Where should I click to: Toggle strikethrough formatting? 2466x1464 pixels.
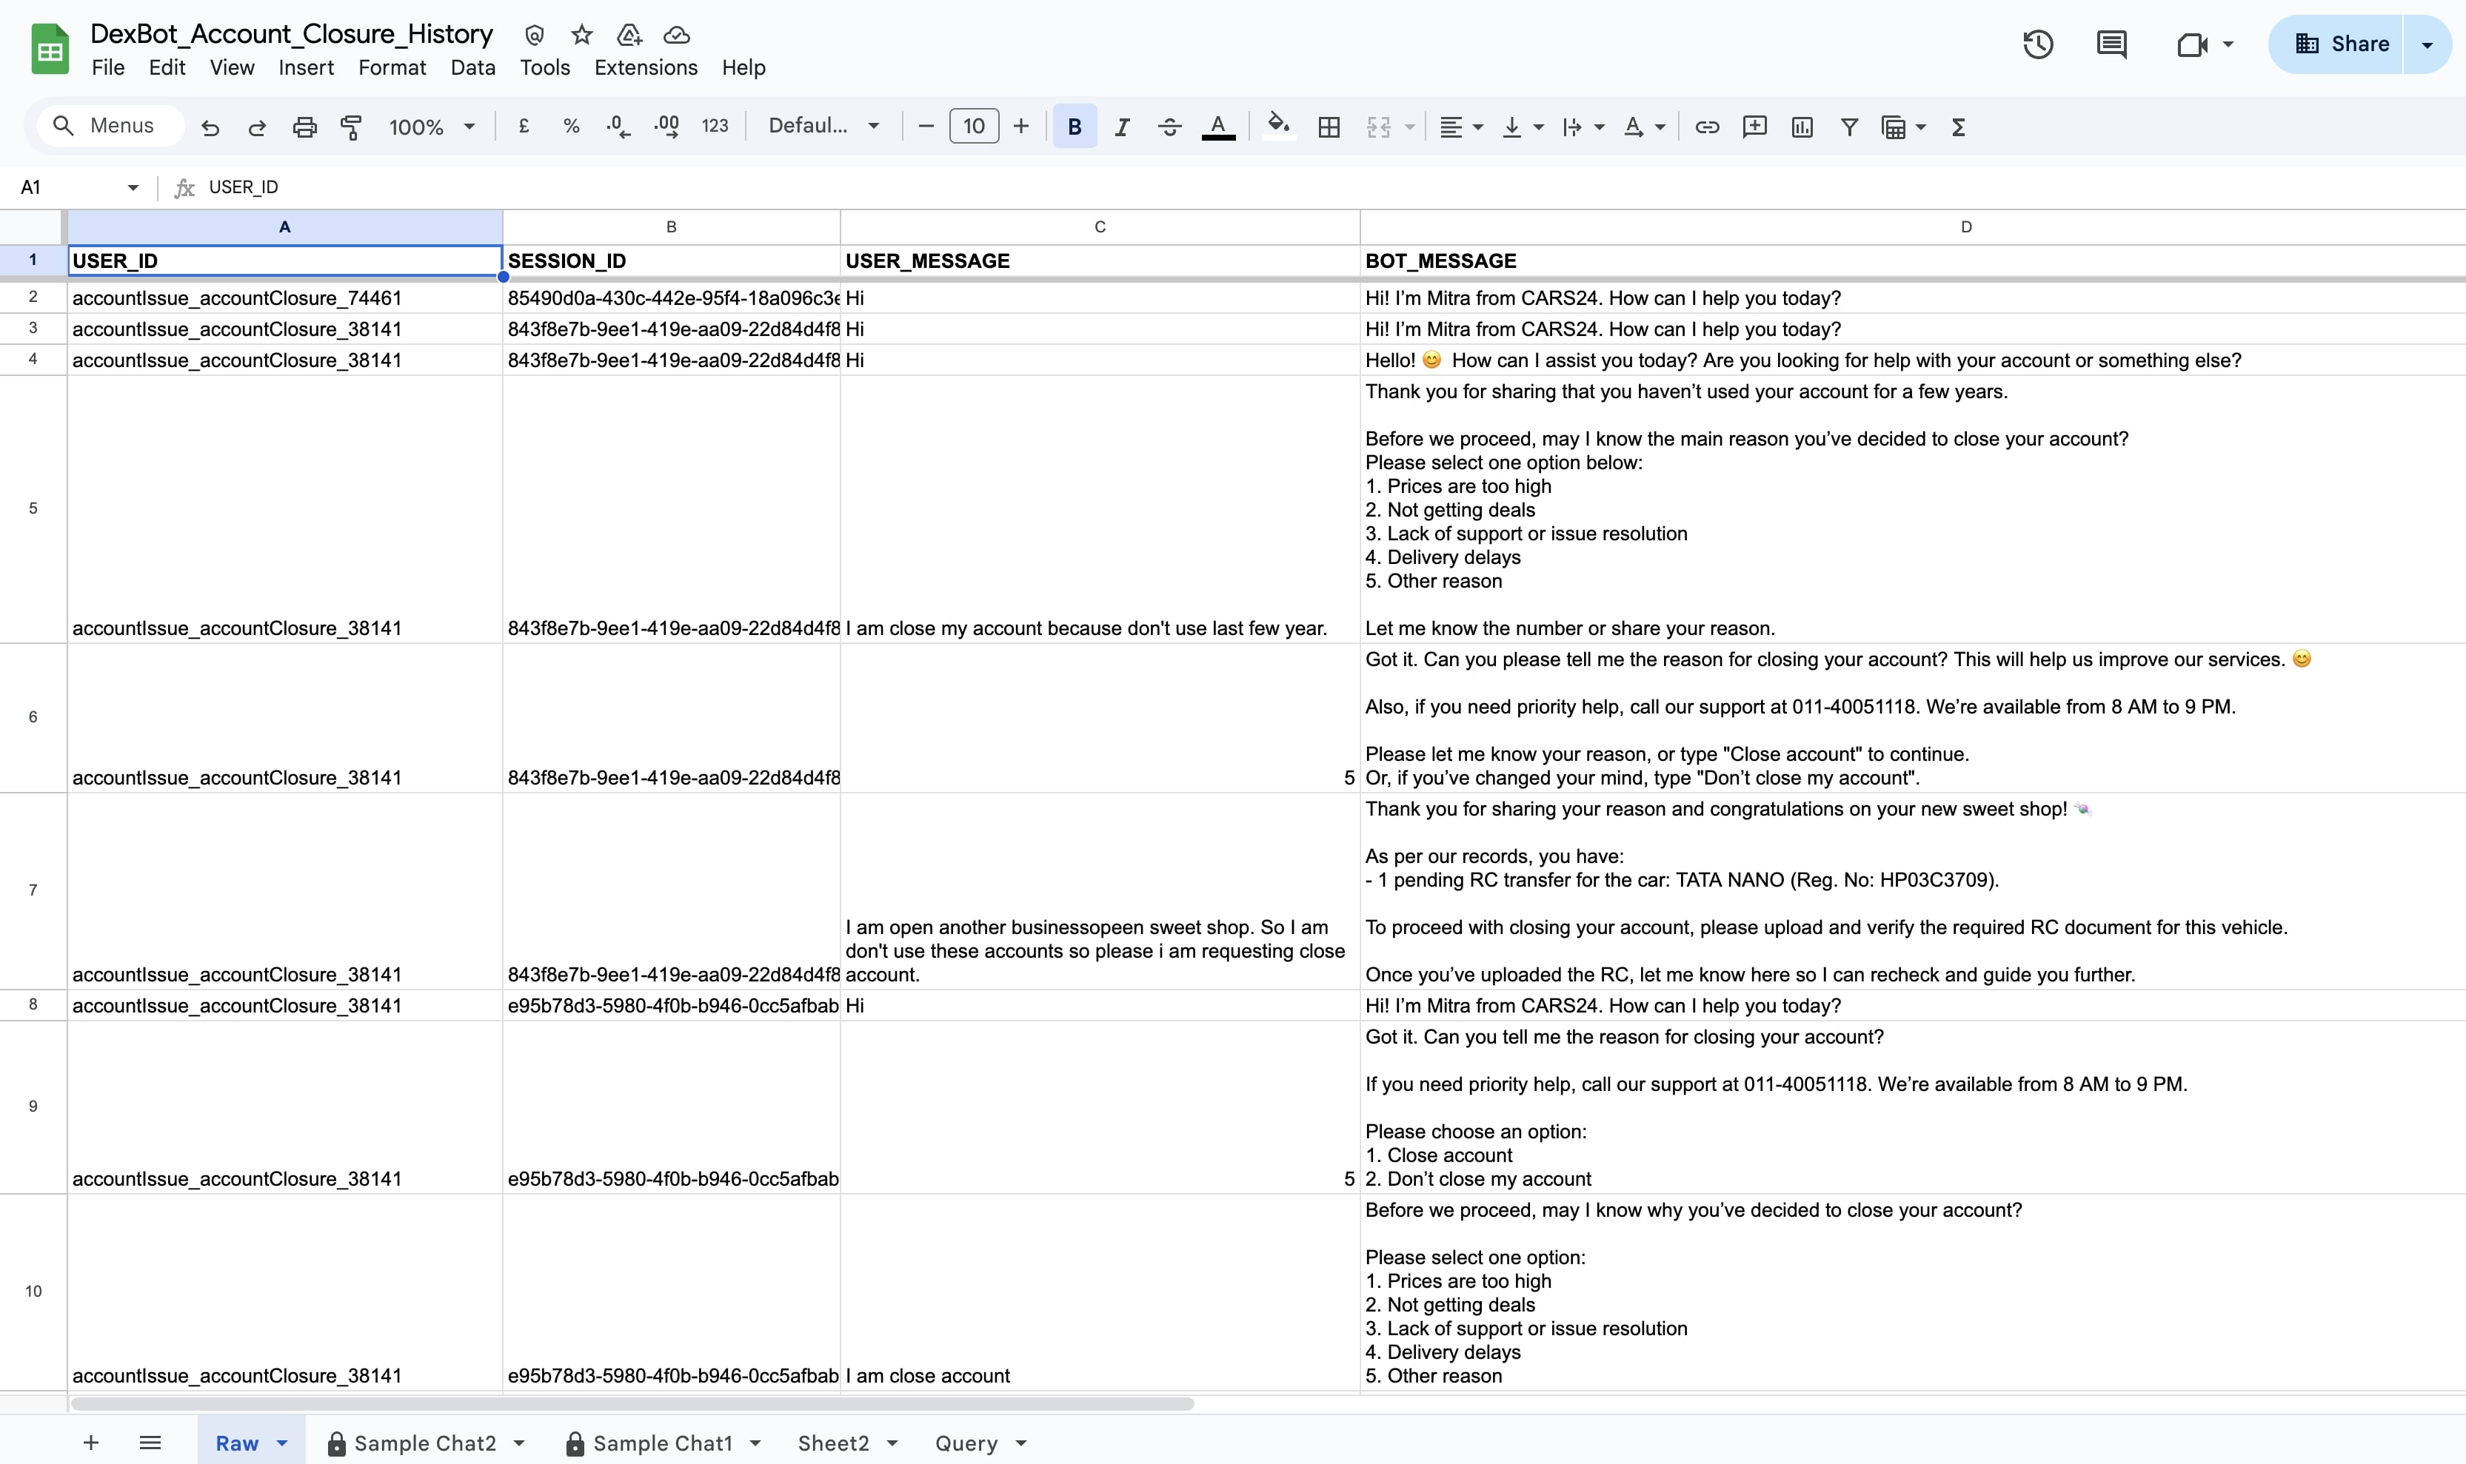(x=1169, y=127)
